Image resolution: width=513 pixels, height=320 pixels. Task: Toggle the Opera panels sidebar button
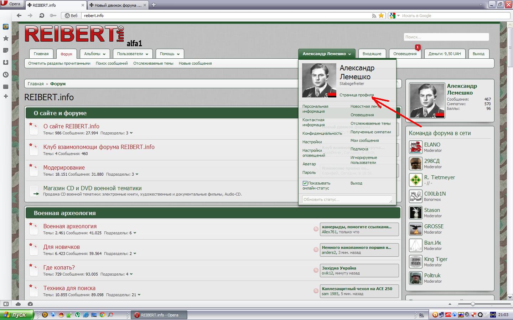[6, 304]
